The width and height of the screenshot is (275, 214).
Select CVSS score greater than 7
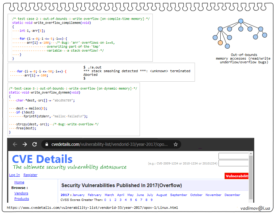tap(141, 200)
